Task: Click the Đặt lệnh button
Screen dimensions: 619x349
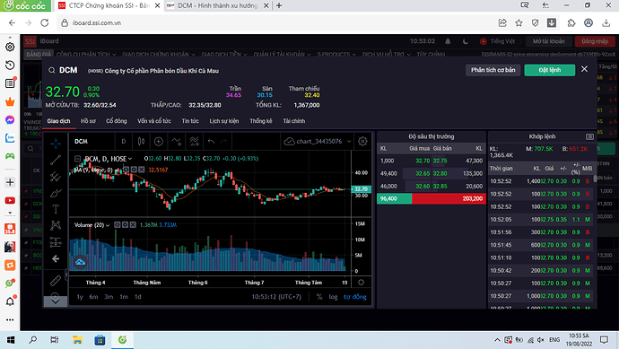Action: (x=550, y=70)
